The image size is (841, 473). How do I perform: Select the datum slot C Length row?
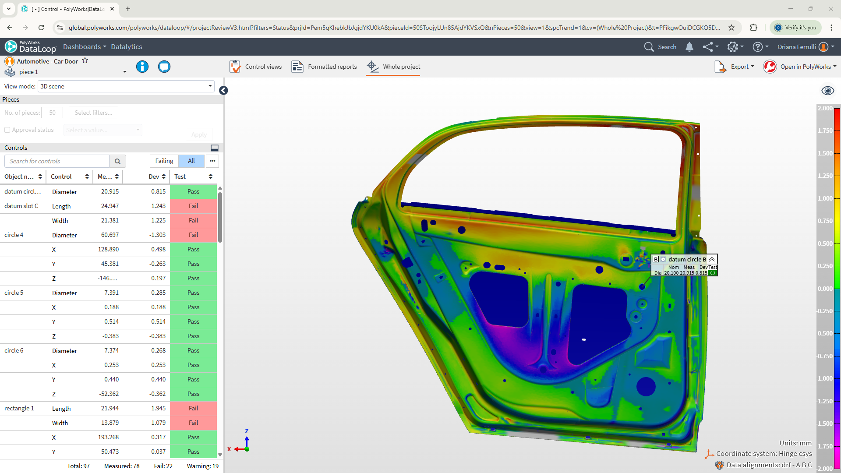[x=108, y=206]
